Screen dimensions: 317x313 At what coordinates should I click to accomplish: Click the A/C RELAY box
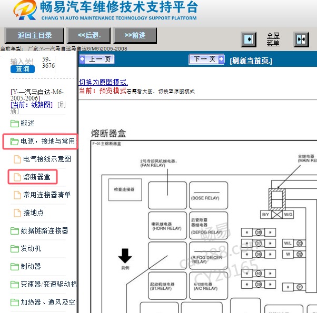tap(209, 286)
